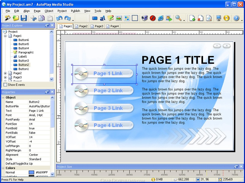Switch to the Page3 tab
The image size is (245, 183).
tap(97, 27)
